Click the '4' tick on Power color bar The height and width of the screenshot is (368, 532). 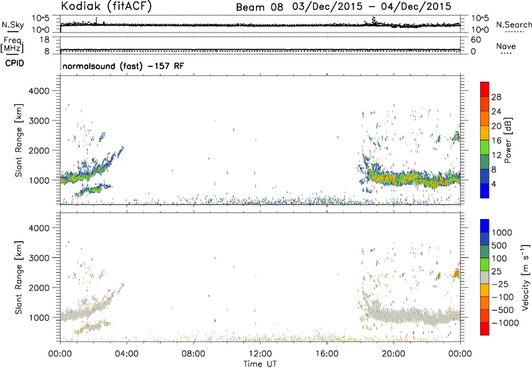[x=493, y=184]
